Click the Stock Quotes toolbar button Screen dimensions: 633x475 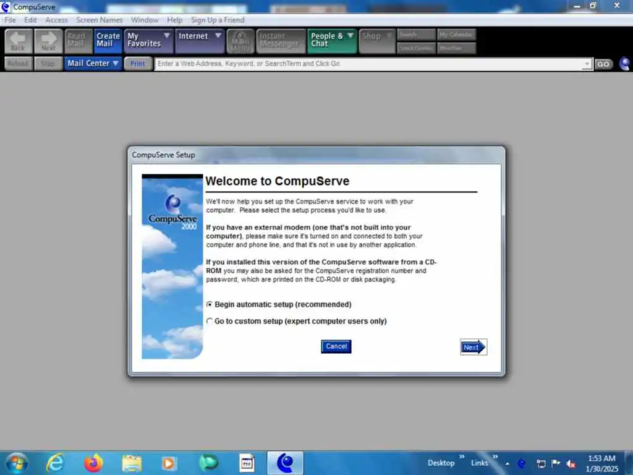416,48
